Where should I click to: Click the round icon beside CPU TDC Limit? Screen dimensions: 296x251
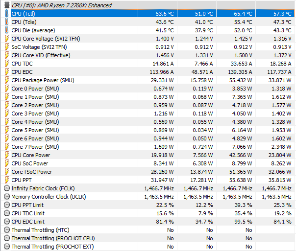7,213
